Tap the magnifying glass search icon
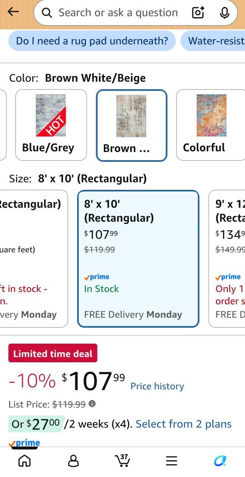The image size is (245, 477). pyautogui.click(x=47, y=13)
